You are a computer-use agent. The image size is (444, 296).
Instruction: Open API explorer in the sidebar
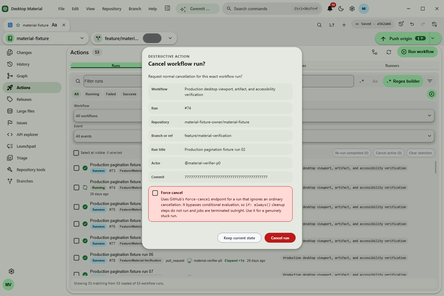32,134
